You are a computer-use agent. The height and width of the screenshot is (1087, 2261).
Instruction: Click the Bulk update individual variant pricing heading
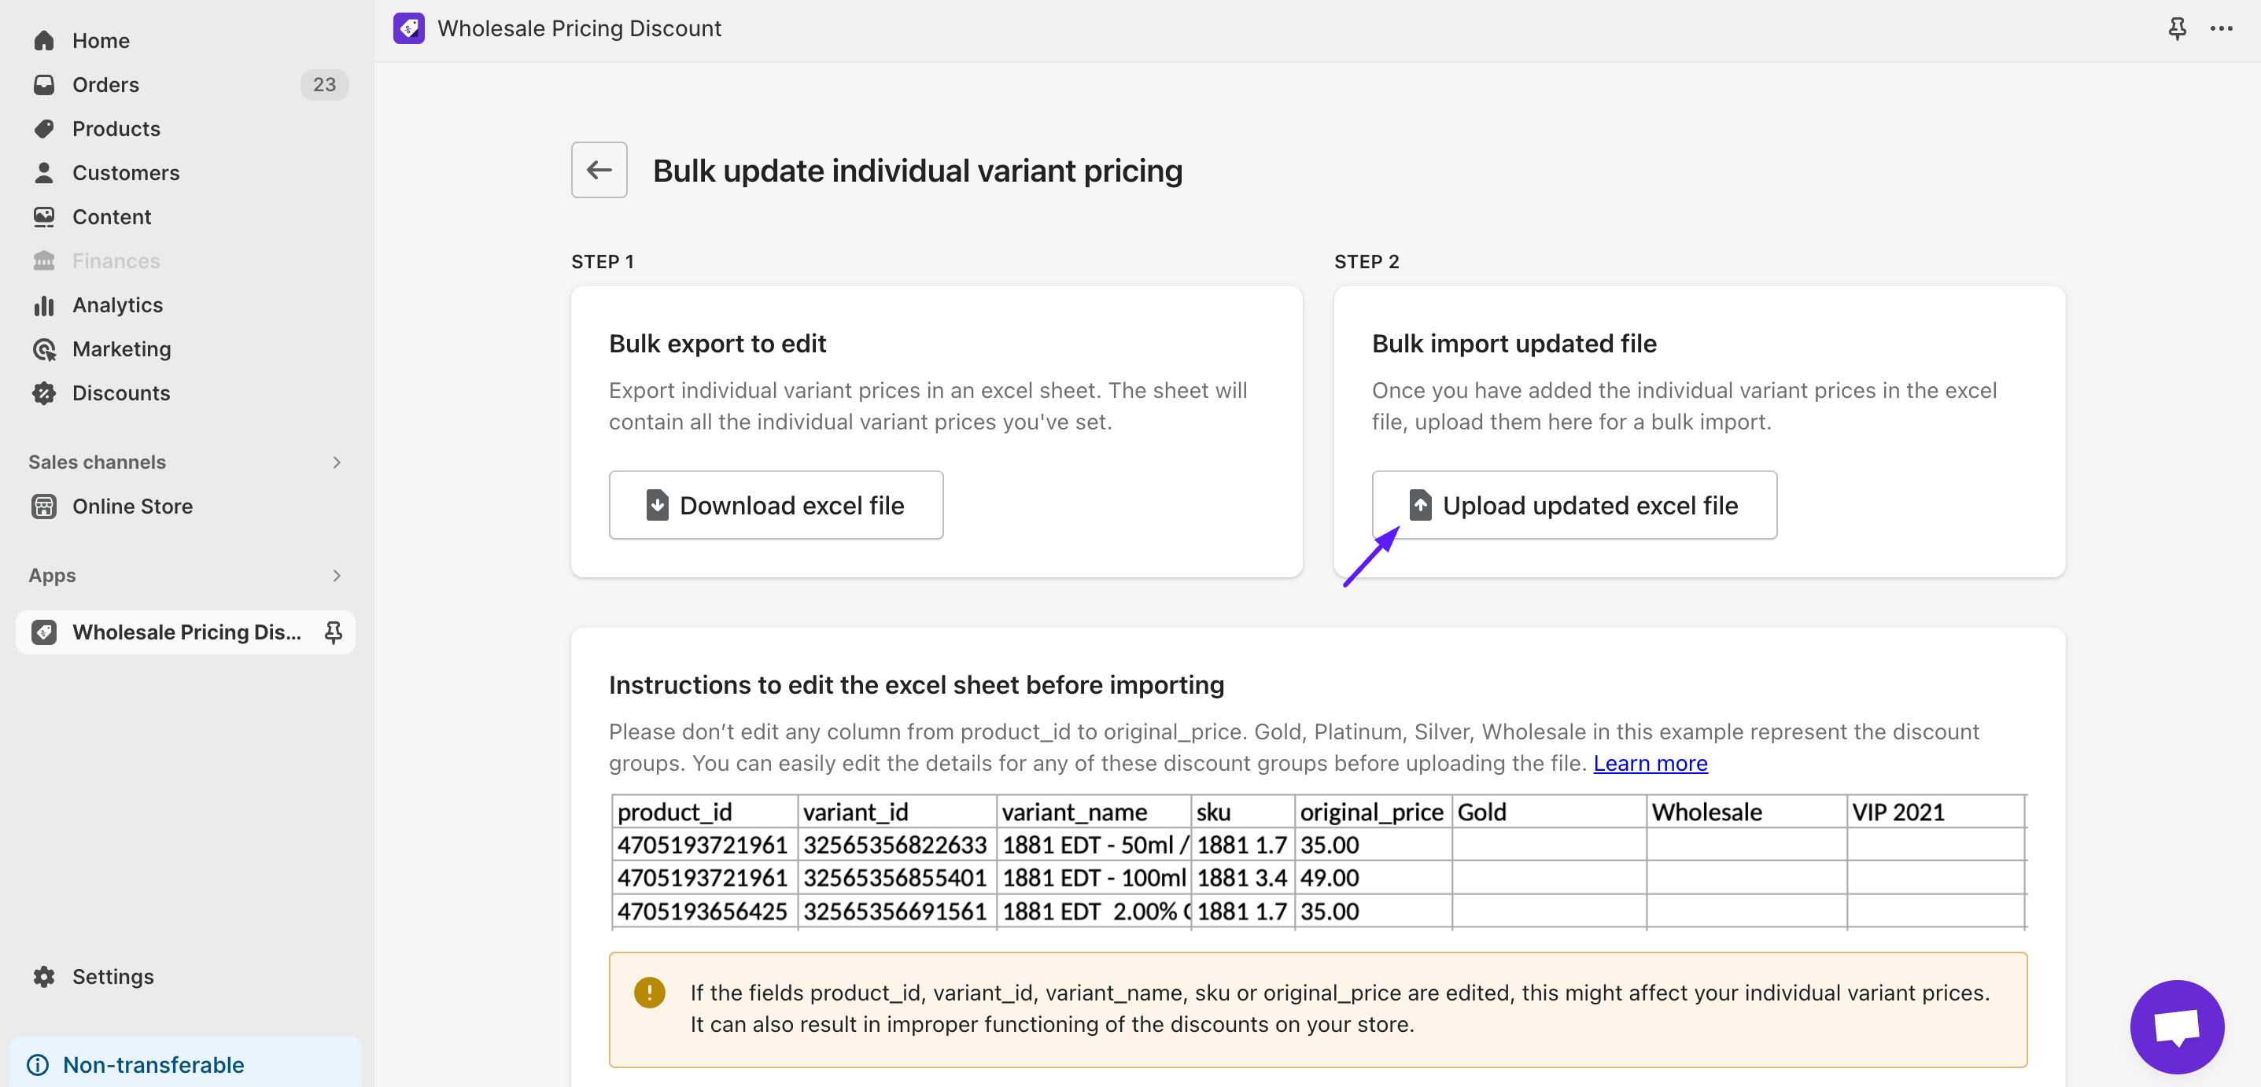917,170
